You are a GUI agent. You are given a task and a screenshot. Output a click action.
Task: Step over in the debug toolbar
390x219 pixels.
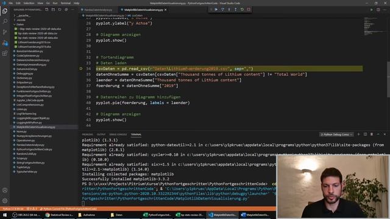(222, 10)
